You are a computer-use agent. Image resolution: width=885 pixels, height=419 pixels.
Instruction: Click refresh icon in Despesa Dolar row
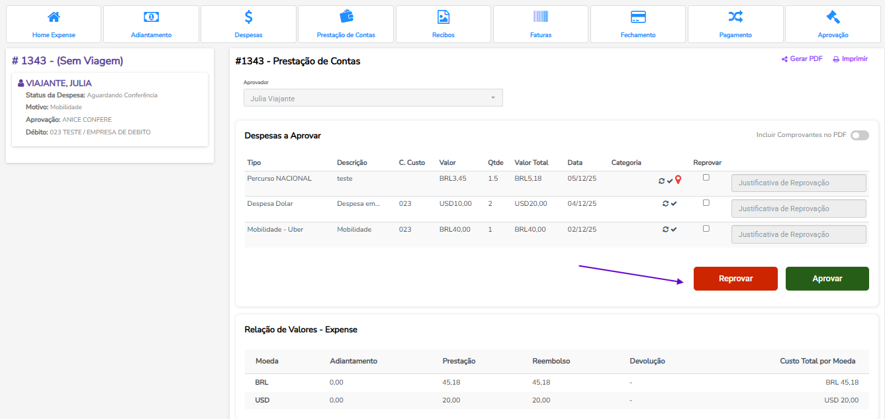665,204
